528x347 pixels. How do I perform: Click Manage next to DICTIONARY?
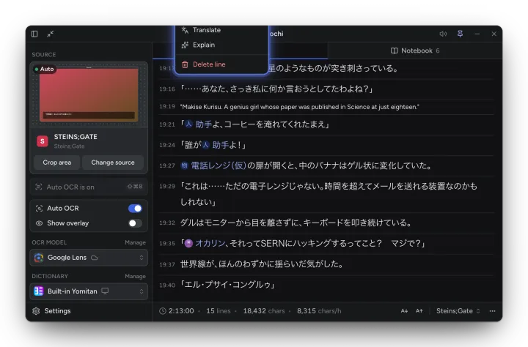[x=135, y=276]
